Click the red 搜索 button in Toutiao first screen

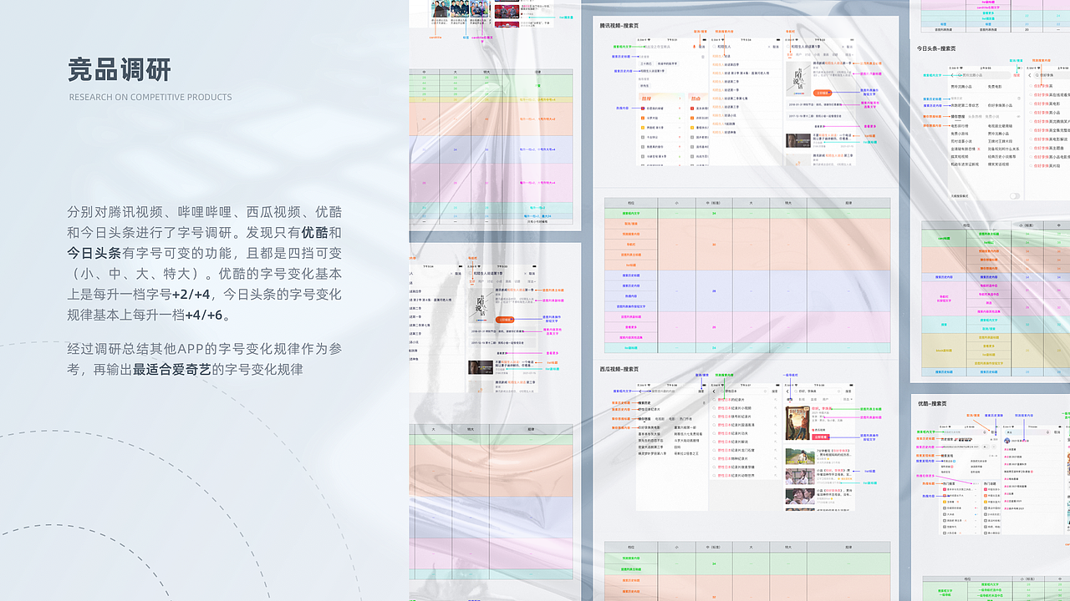point(1016,75)
